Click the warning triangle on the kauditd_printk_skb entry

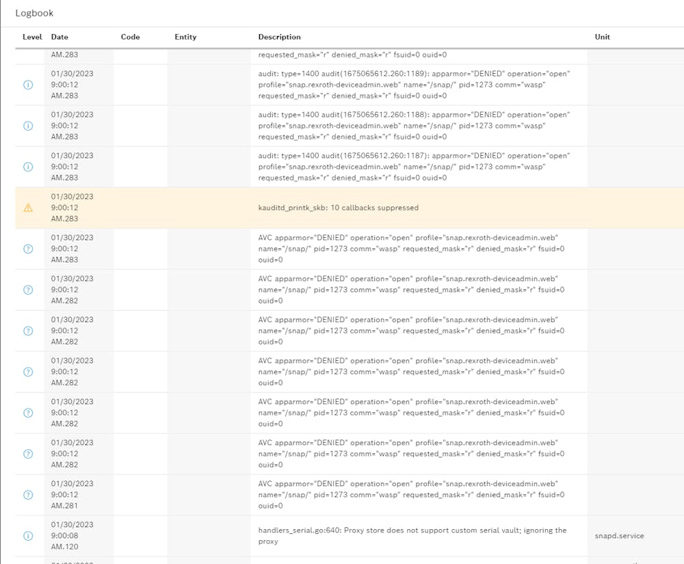click(x=28, y=208)
